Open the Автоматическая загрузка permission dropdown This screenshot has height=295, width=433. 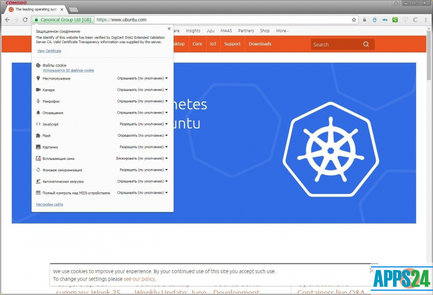pos(142,182)
